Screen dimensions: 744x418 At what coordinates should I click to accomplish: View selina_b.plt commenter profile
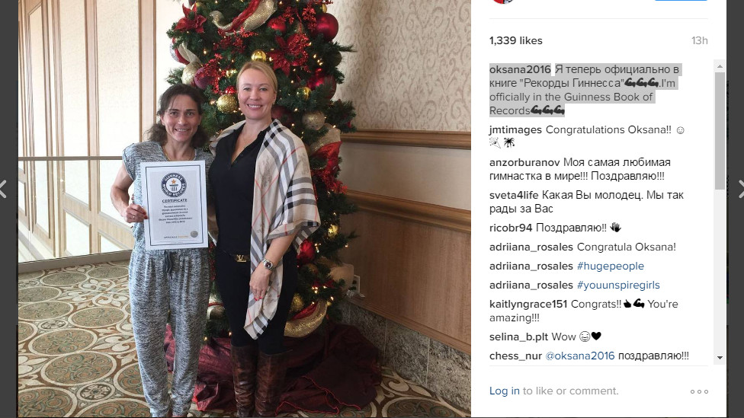[518, 337]
